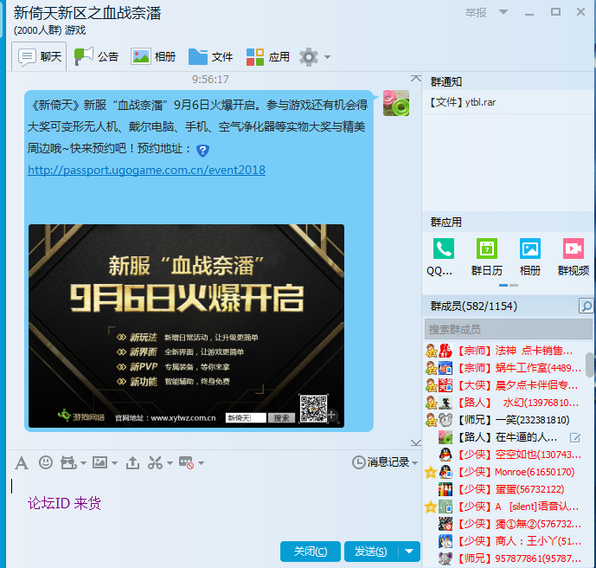The height and width of the screenshot is (568, 596).
Task: Expand the picture icon dropdown arrow
Action: 114,463
